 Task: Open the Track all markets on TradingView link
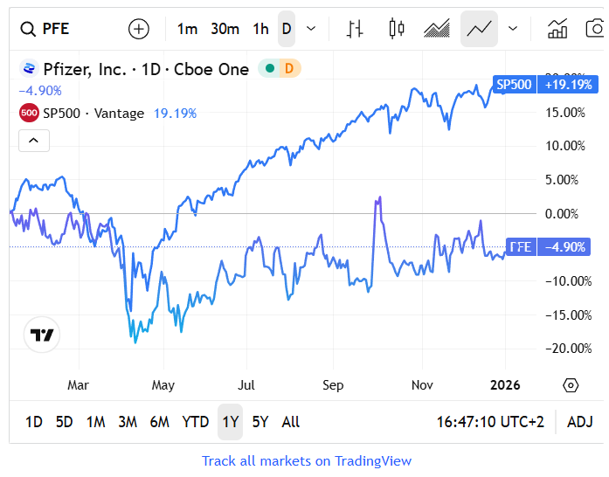pos(306,460)
